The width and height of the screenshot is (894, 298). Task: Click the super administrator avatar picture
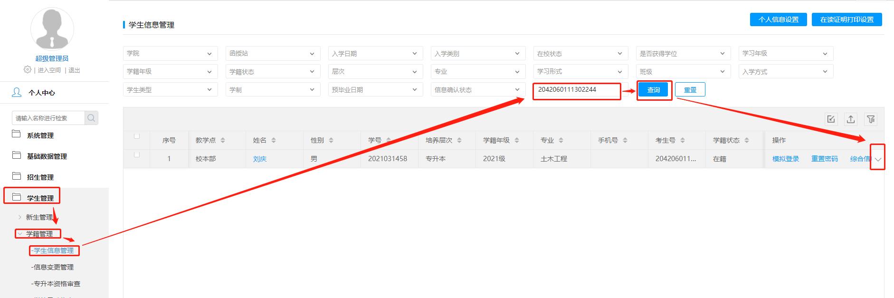52,29
